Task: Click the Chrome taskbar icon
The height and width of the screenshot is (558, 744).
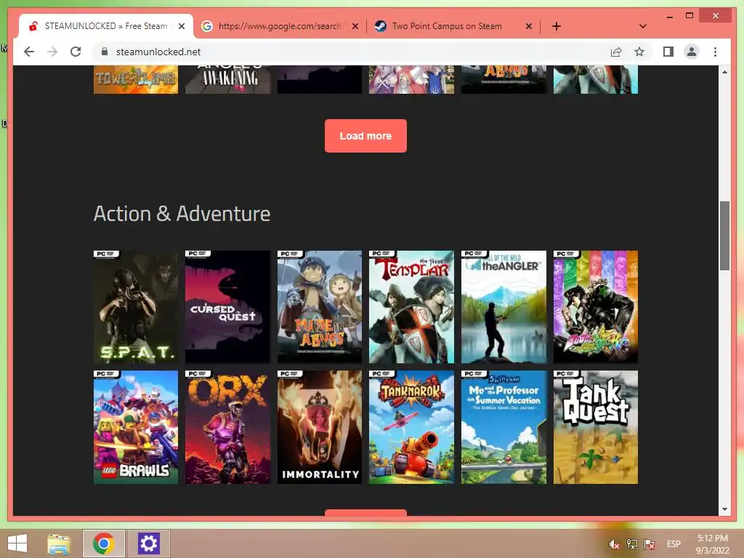Action: pos(103,543)
